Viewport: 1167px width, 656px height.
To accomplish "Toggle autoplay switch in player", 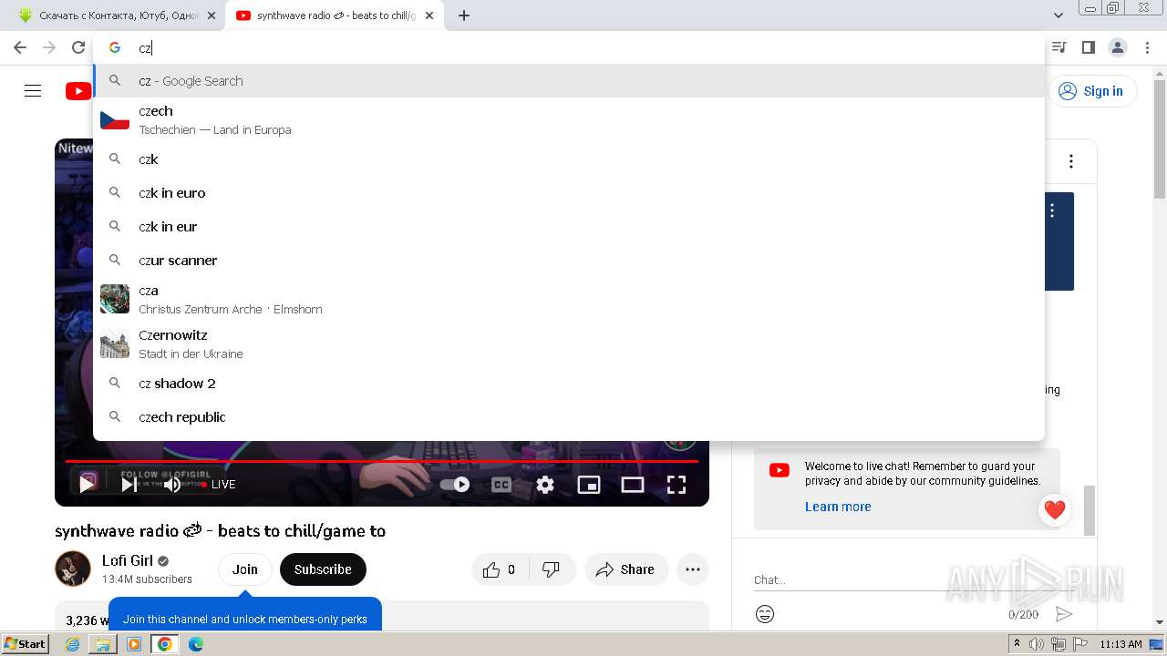I will [x=455, y=485].
